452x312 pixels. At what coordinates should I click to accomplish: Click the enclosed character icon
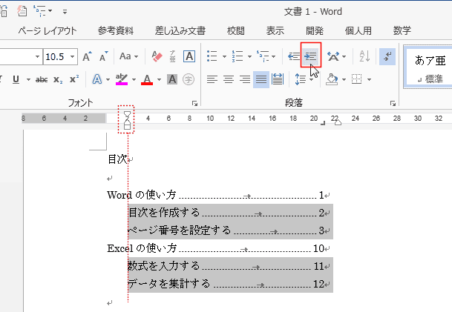(189, 79)
